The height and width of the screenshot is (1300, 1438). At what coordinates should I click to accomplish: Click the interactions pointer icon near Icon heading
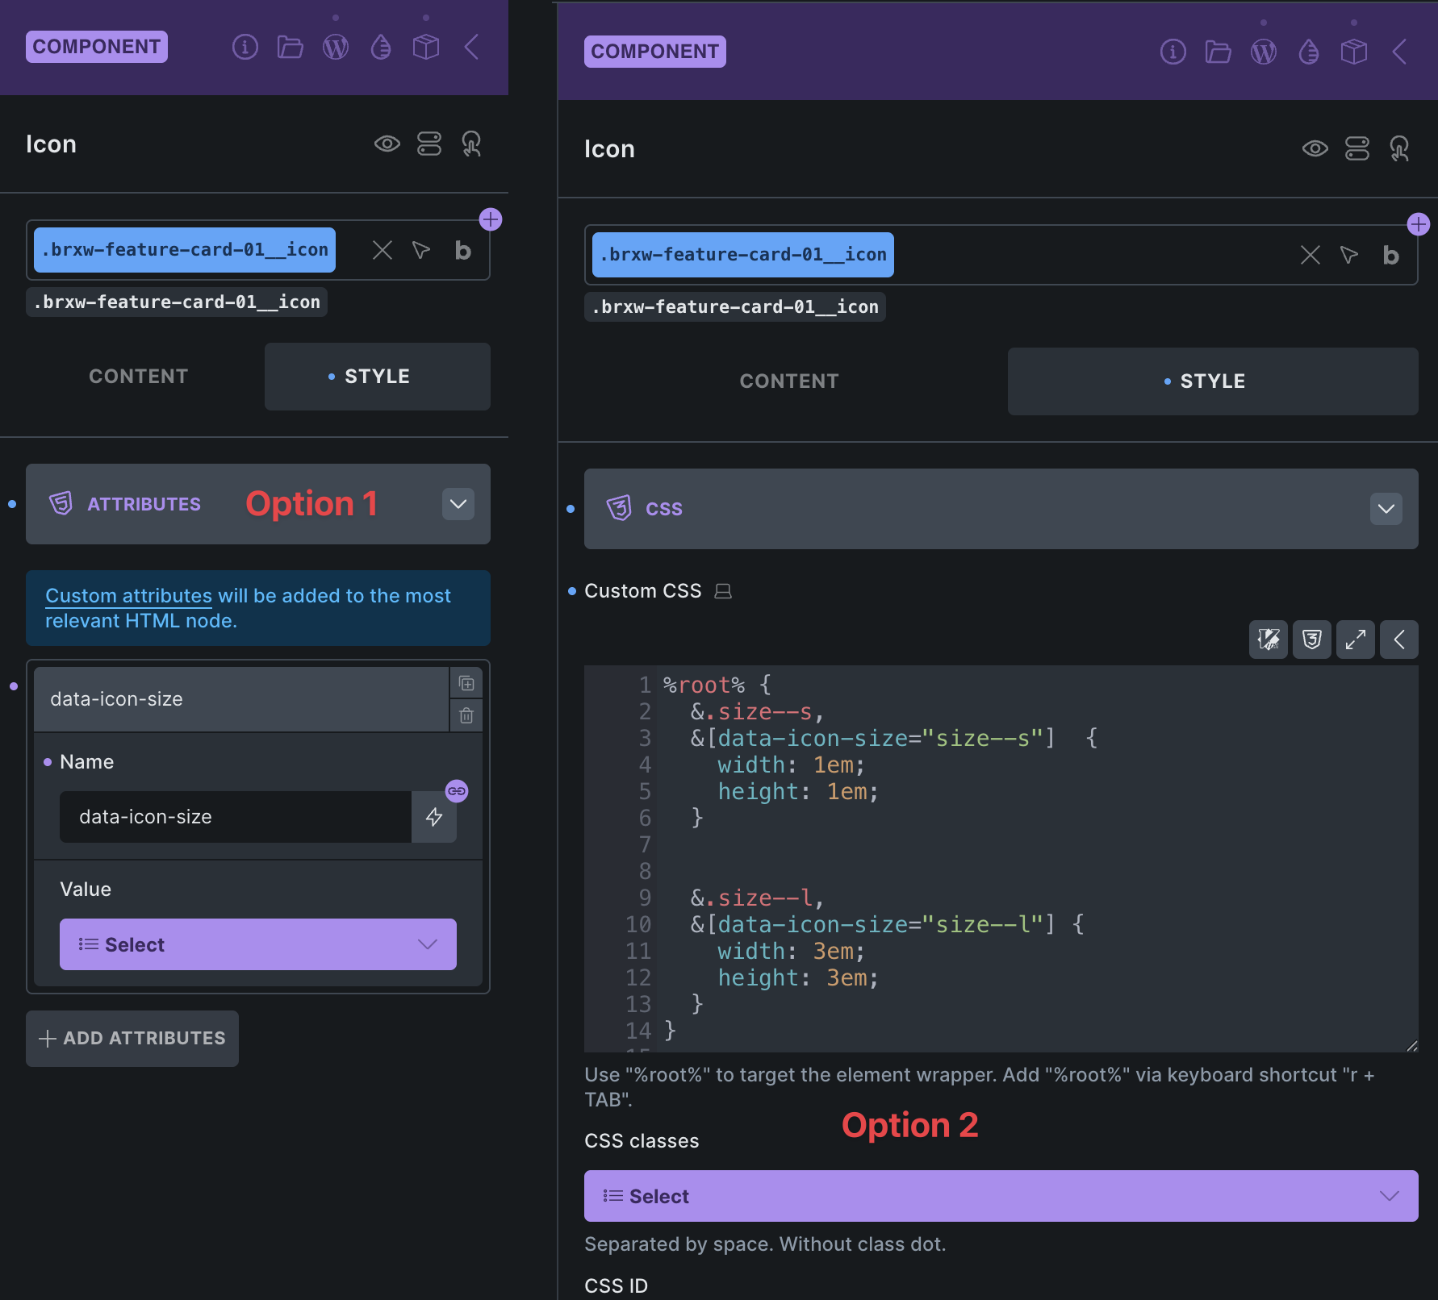[472, 145]
